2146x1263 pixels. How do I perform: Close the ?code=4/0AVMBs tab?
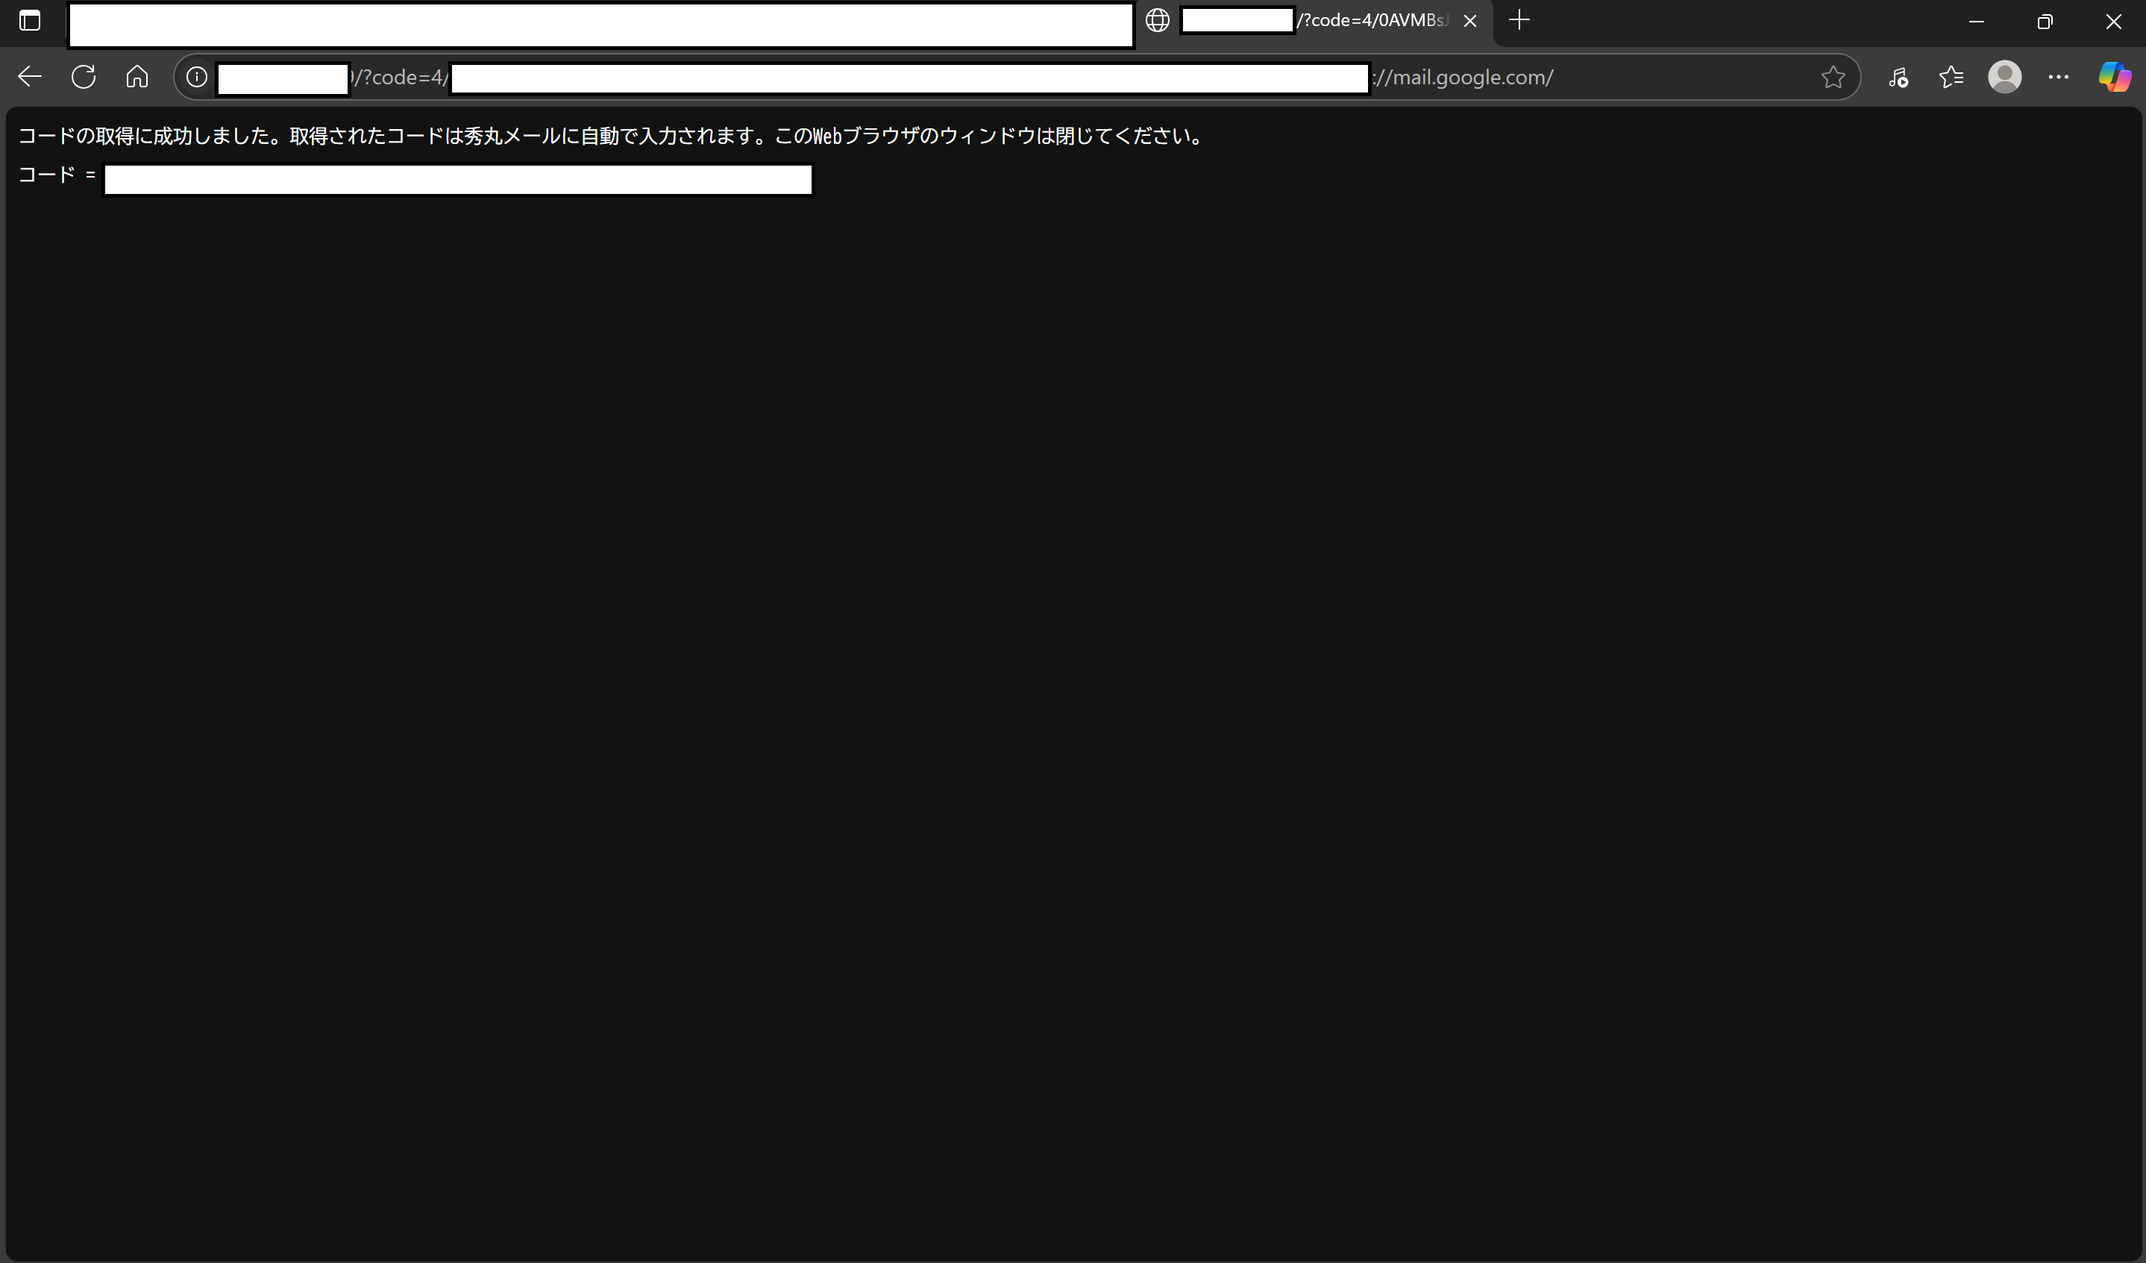[1470, 22]
